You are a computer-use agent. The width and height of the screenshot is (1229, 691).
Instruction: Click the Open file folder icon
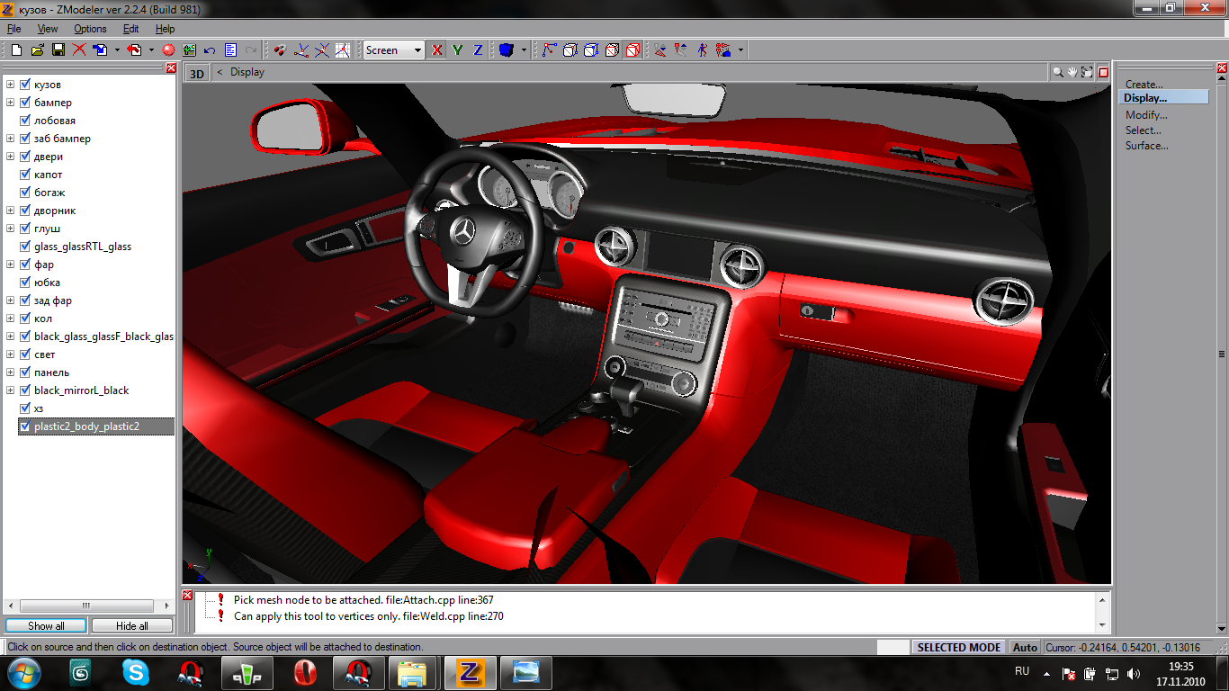(37, 50)
